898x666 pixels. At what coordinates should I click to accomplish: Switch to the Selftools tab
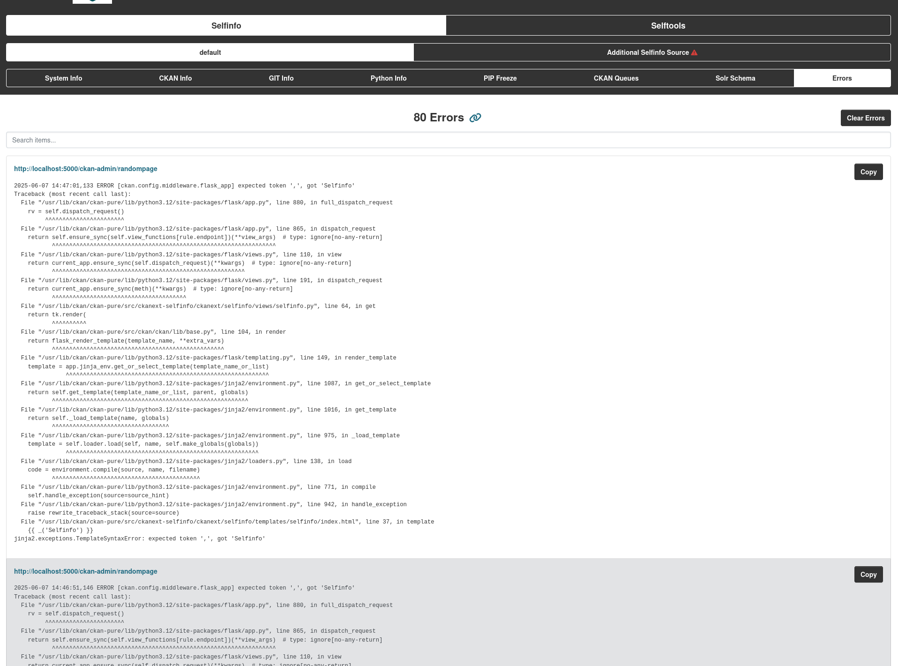[668, 26]
